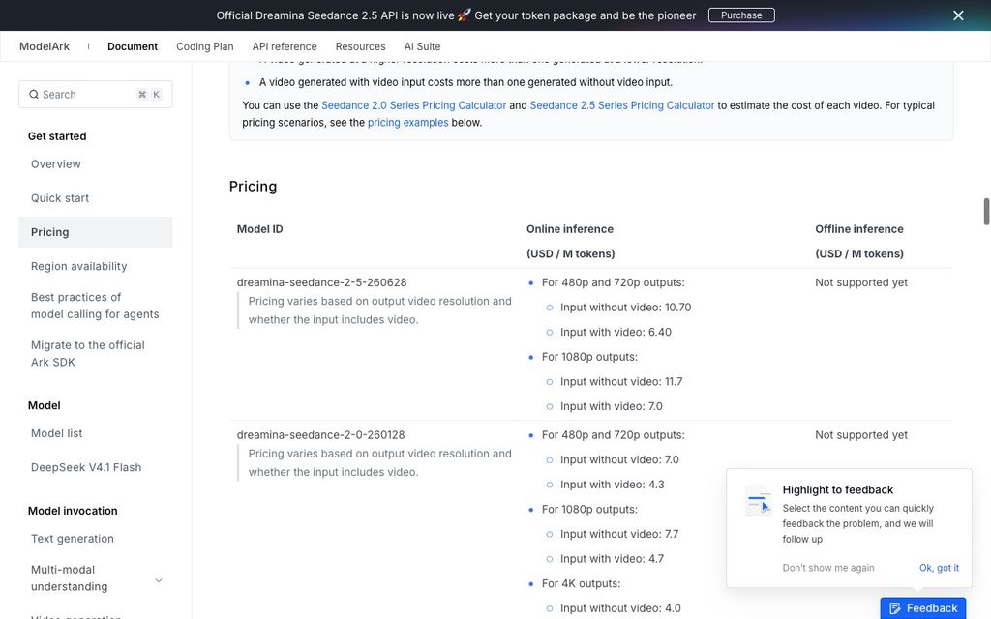Open Quick start in sidebar
This screenshot has width=991, height=619.
[60, 198]
